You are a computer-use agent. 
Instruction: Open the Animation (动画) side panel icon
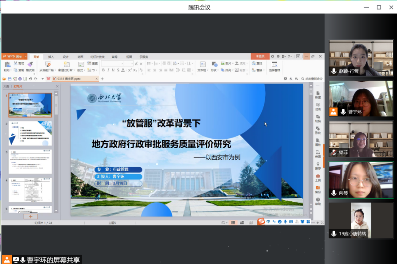point(318,106)
